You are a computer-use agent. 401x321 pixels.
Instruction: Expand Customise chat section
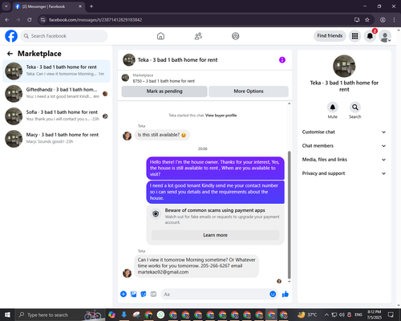[344, 132]
